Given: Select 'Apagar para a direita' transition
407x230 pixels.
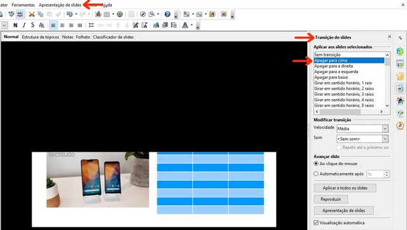Looking at the screenshot, I should (x=348, y=66).
